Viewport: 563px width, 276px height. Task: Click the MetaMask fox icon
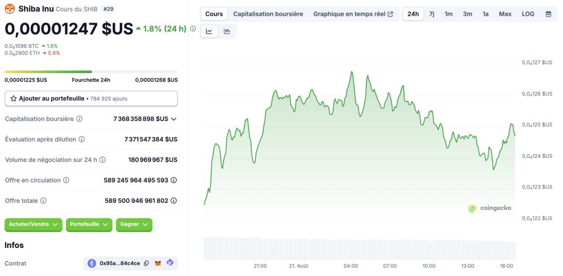(x=158, y=263)
